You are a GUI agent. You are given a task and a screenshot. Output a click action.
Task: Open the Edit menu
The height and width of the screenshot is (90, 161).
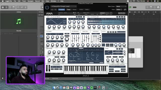pos(19,1)
